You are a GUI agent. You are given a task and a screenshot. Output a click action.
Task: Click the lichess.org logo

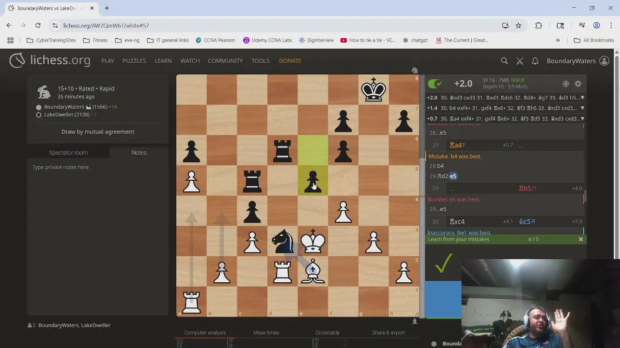(50, 60)
